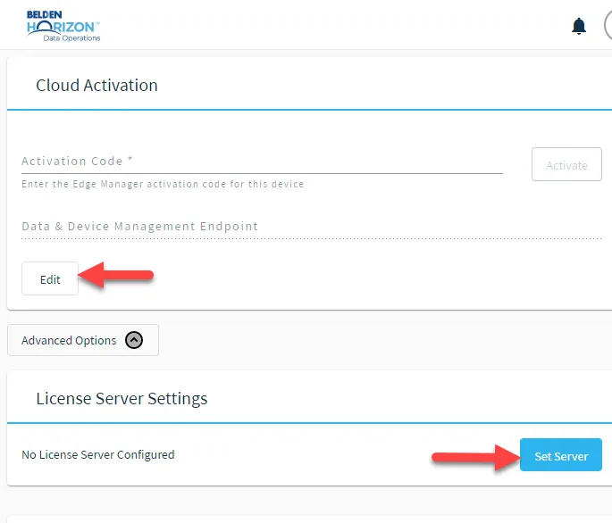The height and width of the screenshot is (523, 612).
Task: Click the Set Server button
Action: (561, 455)
